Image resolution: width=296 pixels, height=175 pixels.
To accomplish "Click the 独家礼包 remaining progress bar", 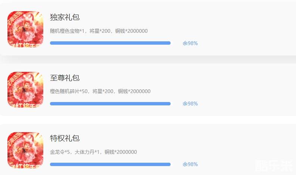I will [x=110, y=43].
